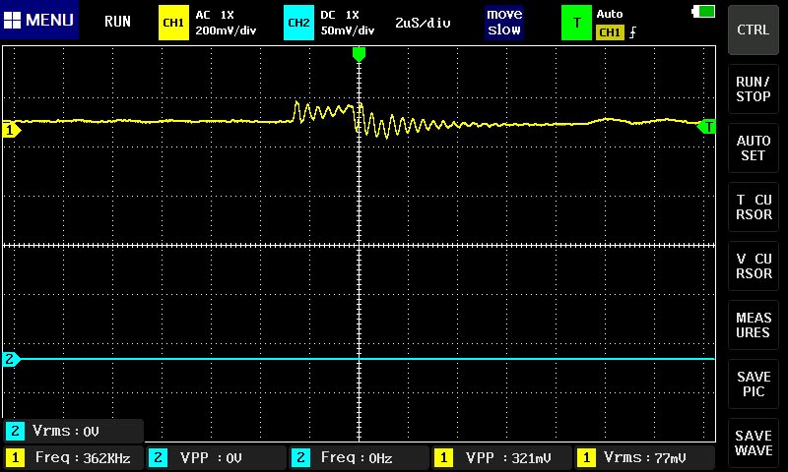This screenshot has height=472, width=788.
Task: Toggle the V CURSOR voltage cursors
Action: point(754,266)
